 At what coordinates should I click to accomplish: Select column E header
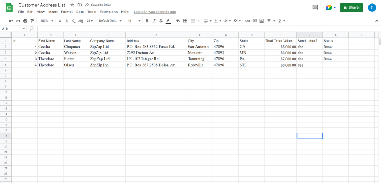point(156,35)
